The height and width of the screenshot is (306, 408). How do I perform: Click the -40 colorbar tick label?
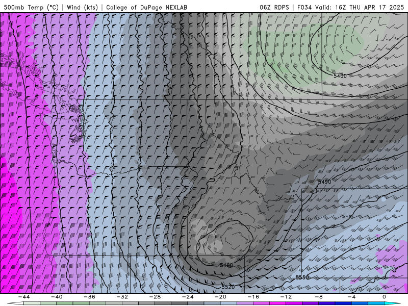coord(57,297)
